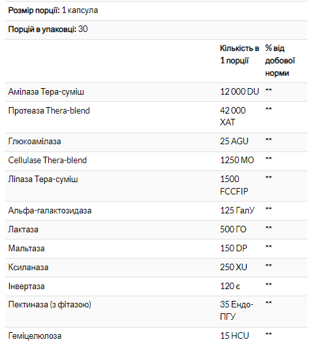
Task: Click the 'Глюкоамілаза' ingredient name
Action: pyautogui.click(x=35, y=142)
